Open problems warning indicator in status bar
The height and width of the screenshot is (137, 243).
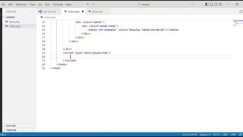3,134
